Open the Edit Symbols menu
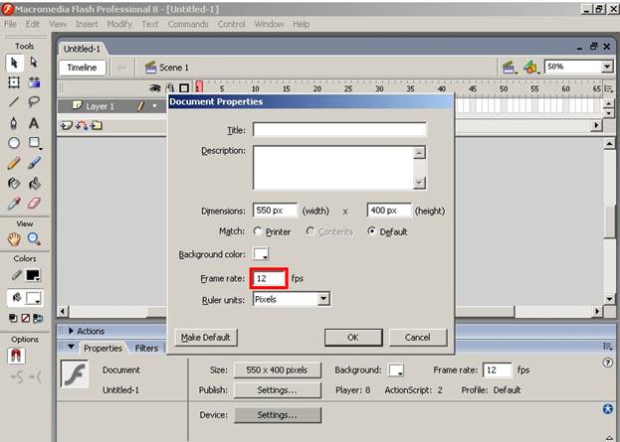Viewport: 620px width, 442px height. (x=531, y=68)
